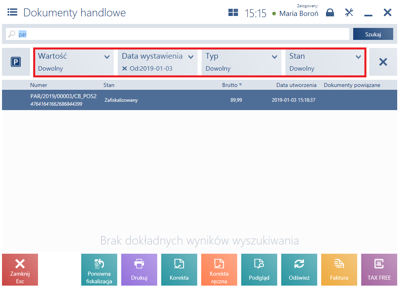Screen dimensions: 400x288
Task: Close the application with top-right X
Action: pos(387,12)
